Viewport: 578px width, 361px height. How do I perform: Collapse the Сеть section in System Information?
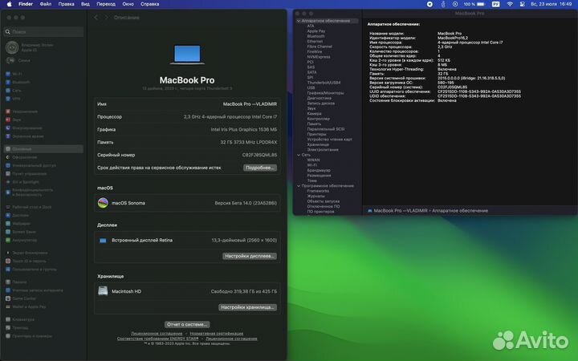299,155
